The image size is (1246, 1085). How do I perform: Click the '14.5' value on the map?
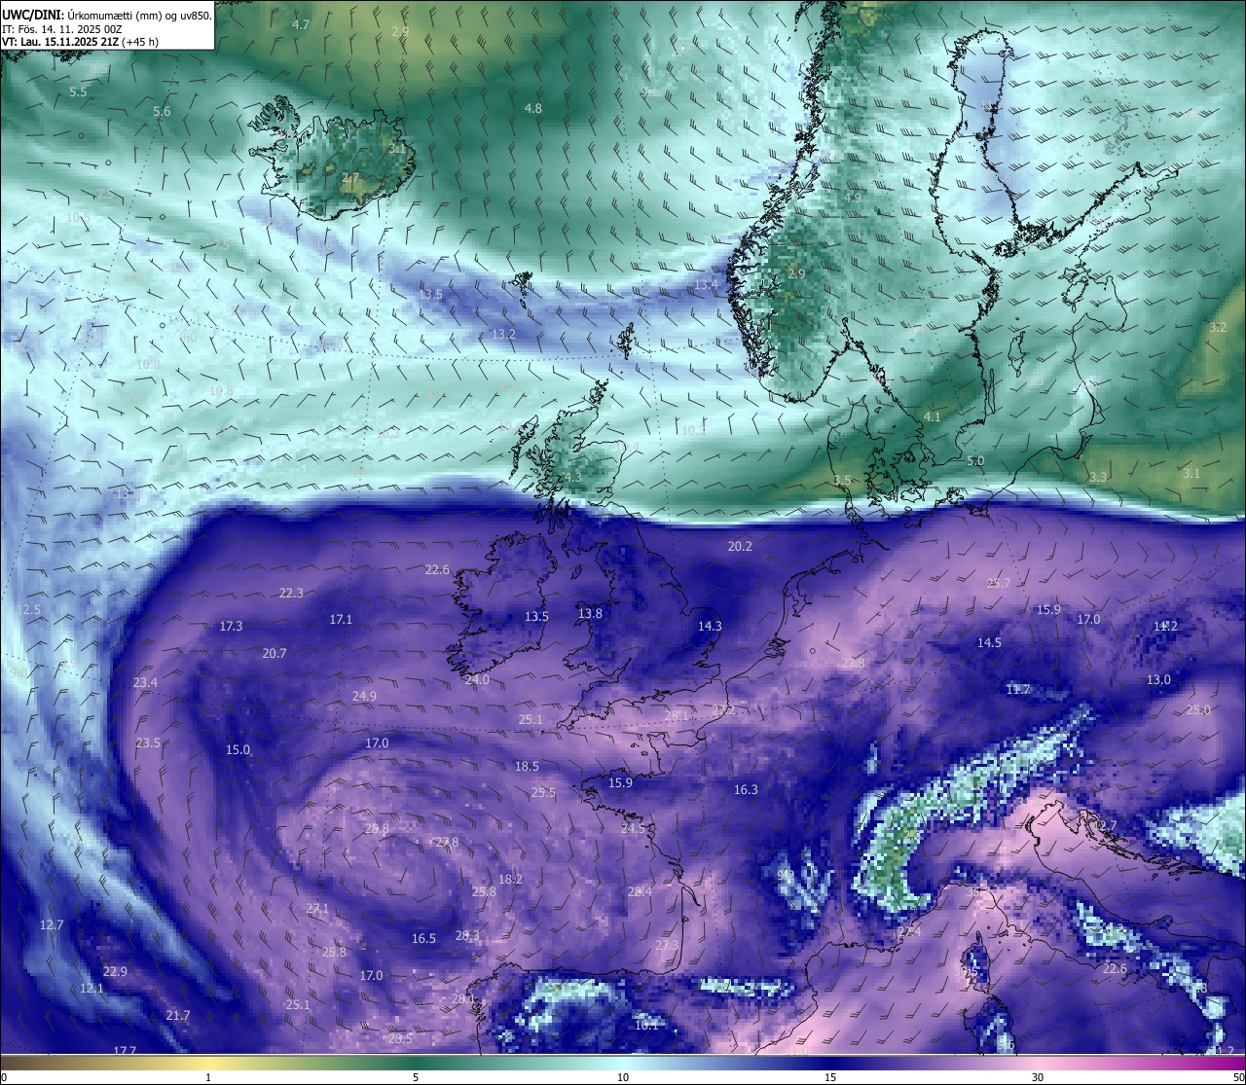pos(989,643)
